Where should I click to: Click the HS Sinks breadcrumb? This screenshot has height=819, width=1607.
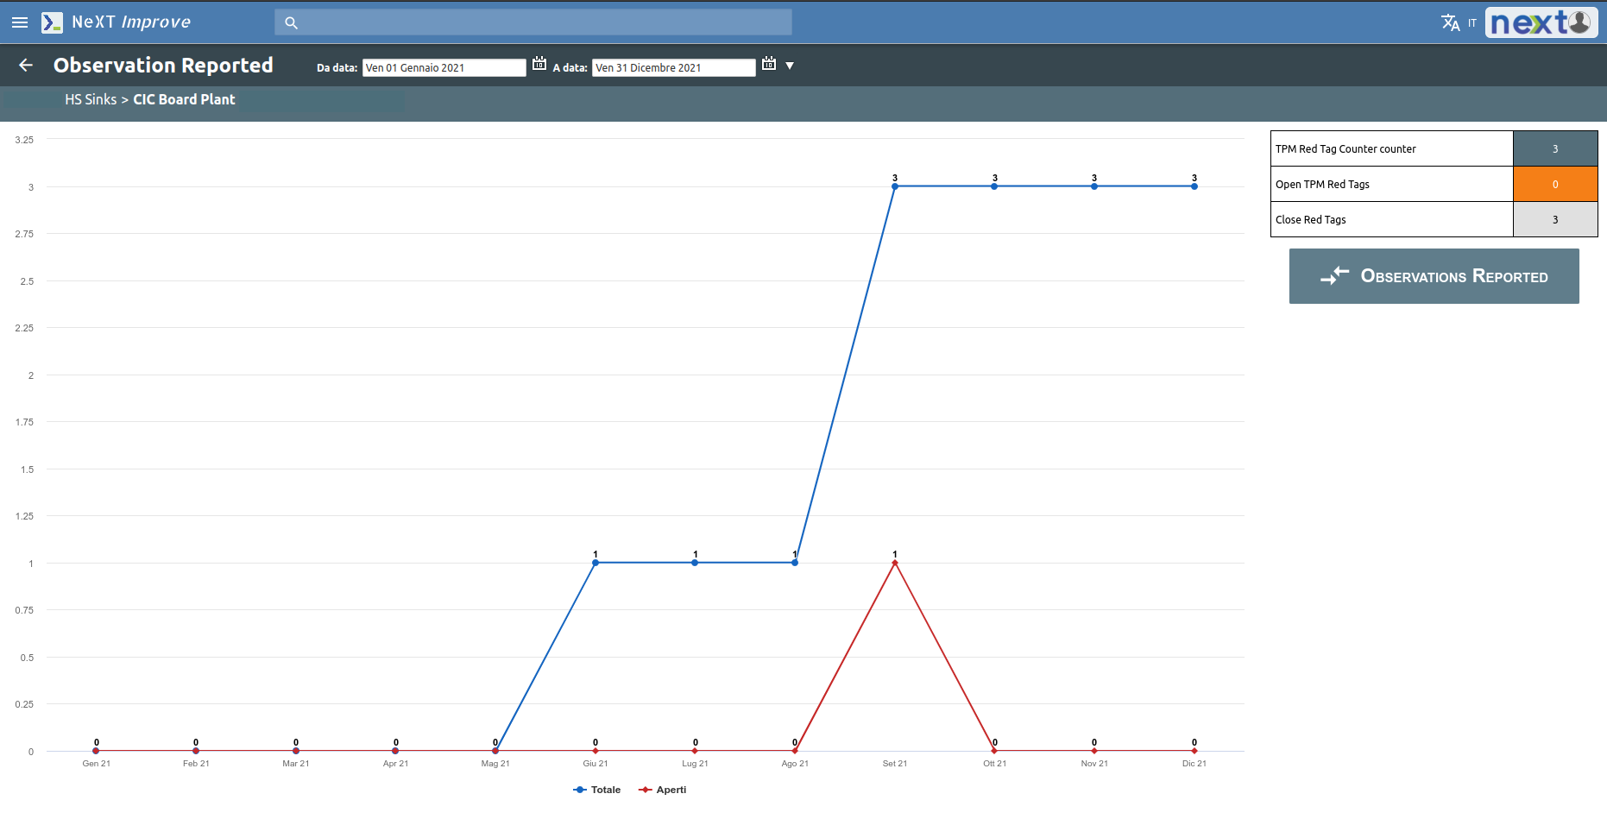(x=91, y=100)
